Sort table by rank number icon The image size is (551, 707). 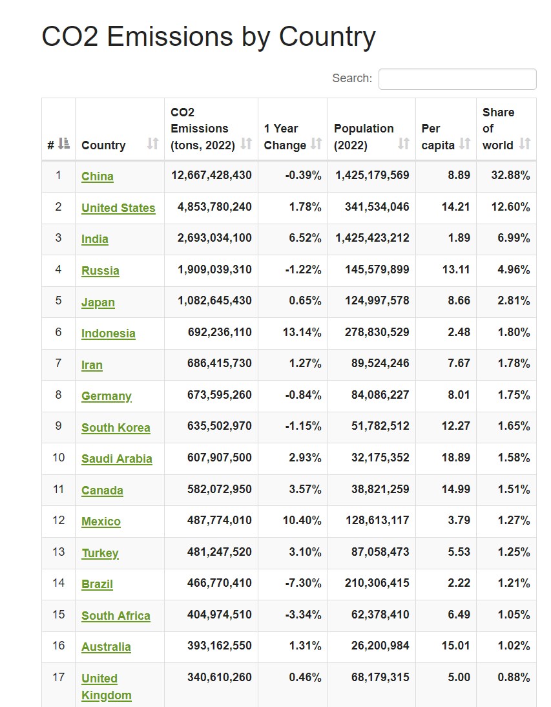(x=63, y=144)
